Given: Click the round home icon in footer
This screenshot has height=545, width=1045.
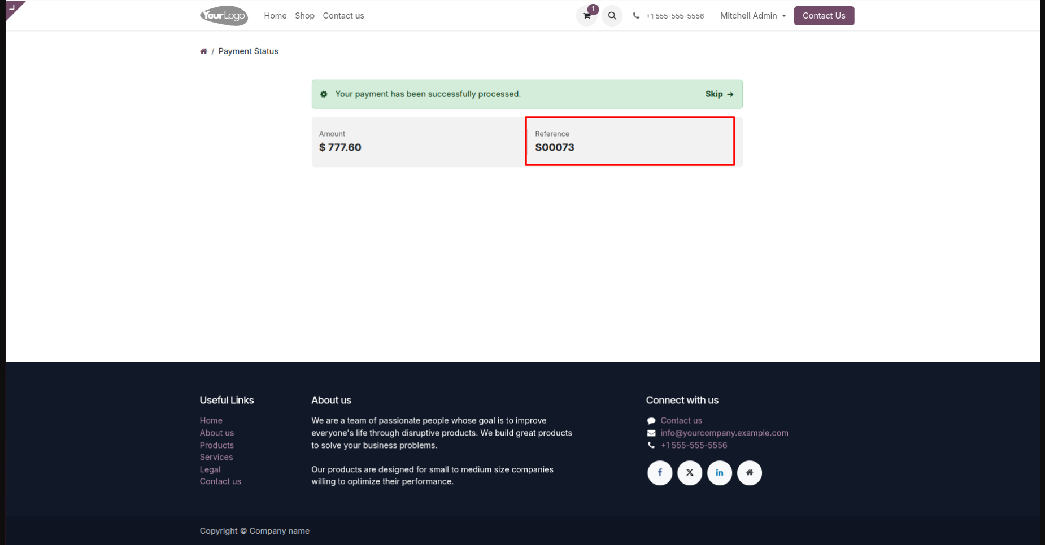Looking at the screenshot, I should pyautogui.click(x=750, y=473).
